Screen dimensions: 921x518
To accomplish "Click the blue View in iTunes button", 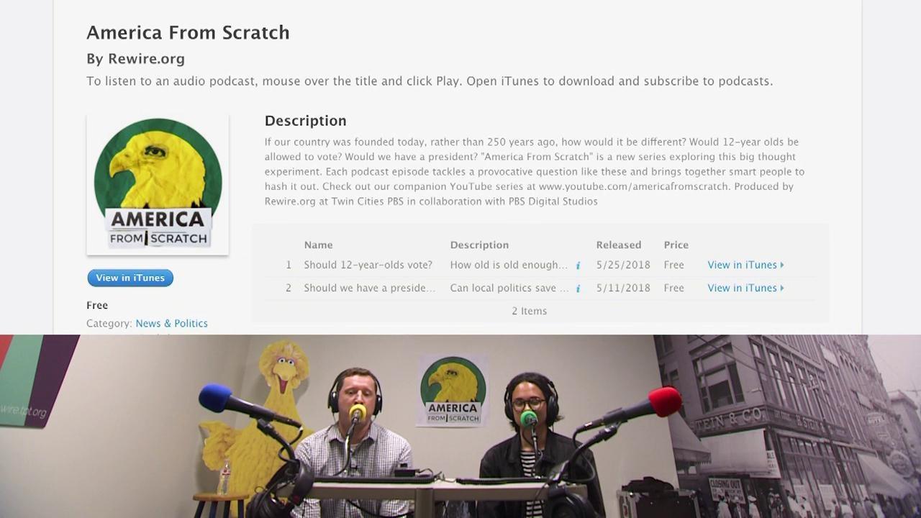I will coord(130,278).
